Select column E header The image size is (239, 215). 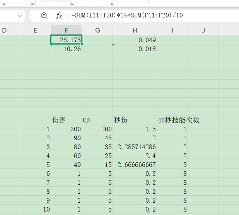[x=35, y=30]
